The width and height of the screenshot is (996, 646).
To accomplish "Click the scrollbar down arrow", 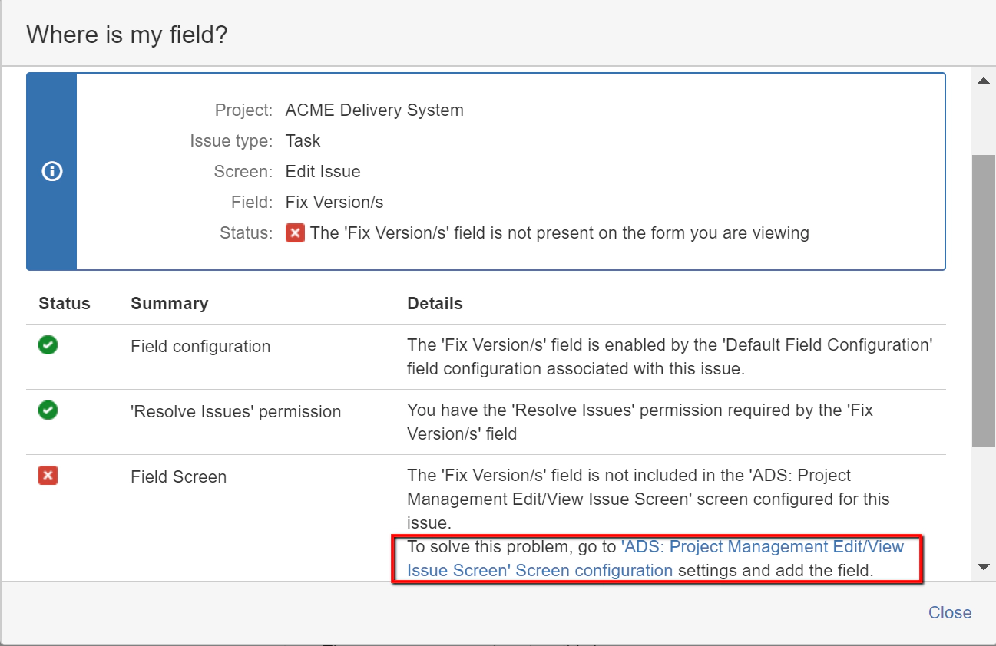I will [983, 567].
